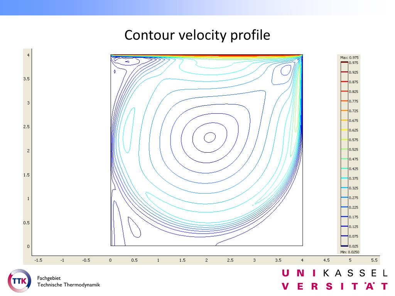Viewport: 395px width, 296px height.
Task: Click the "Max: 0.975" legend label
Action: click(x=349, y=58)
